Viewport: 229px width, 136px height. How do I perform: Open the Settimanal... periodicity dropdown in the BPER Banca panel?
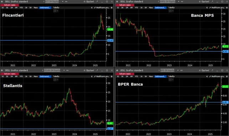(x=160, y=76)
